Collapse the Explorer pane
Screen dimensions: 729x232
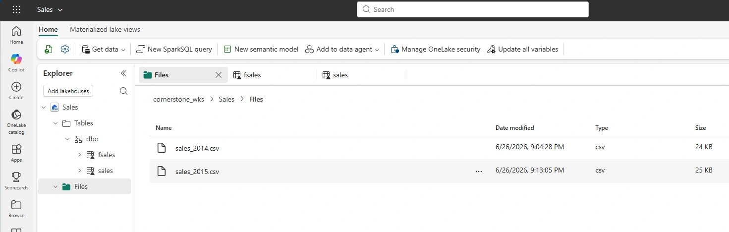click(x=123, y=73)
